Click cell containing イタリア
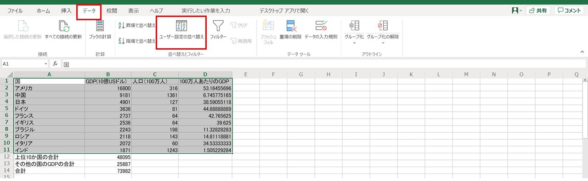 (x=49, y=143)
